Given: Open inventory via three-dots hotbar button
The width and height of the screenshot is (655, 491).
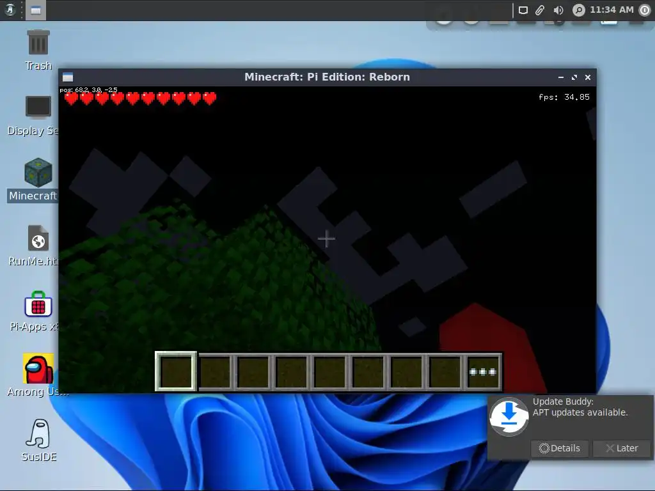Looking at the screenshot, I should coord(483,371).
